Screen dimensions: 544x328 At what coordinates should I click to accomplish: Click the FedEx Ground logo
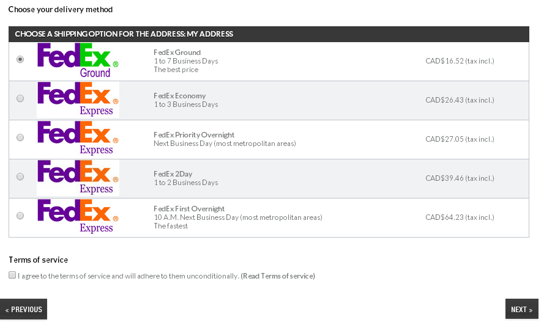tap(78, 60)
